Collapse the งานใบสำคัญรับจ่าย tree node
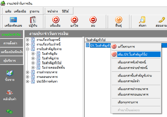This screenshot has height=117, width=167. [x=27, y=49]
